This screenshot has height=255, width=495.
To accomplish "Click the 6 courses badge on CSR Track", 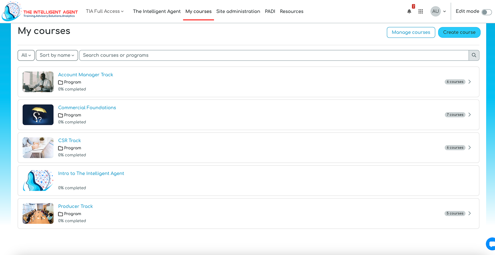I will click(x=455, y=147).
